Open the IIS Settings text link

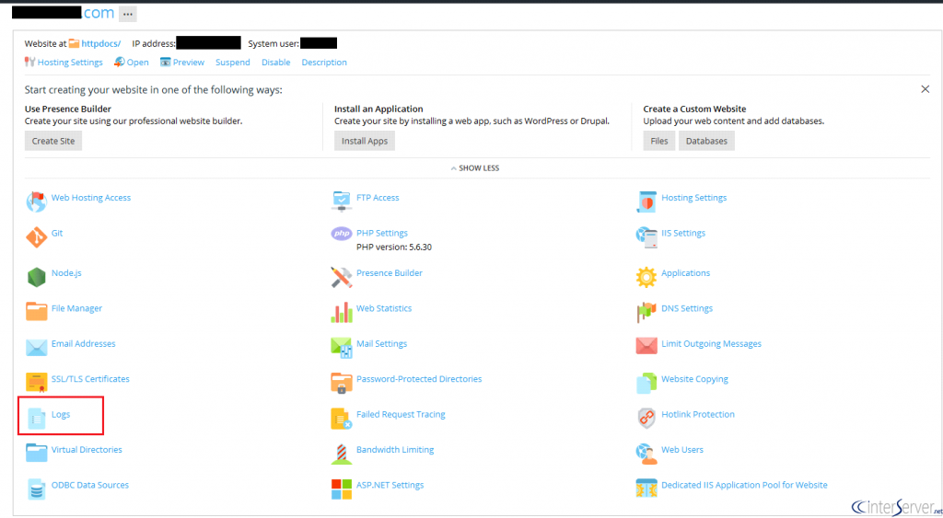point(683,233)
